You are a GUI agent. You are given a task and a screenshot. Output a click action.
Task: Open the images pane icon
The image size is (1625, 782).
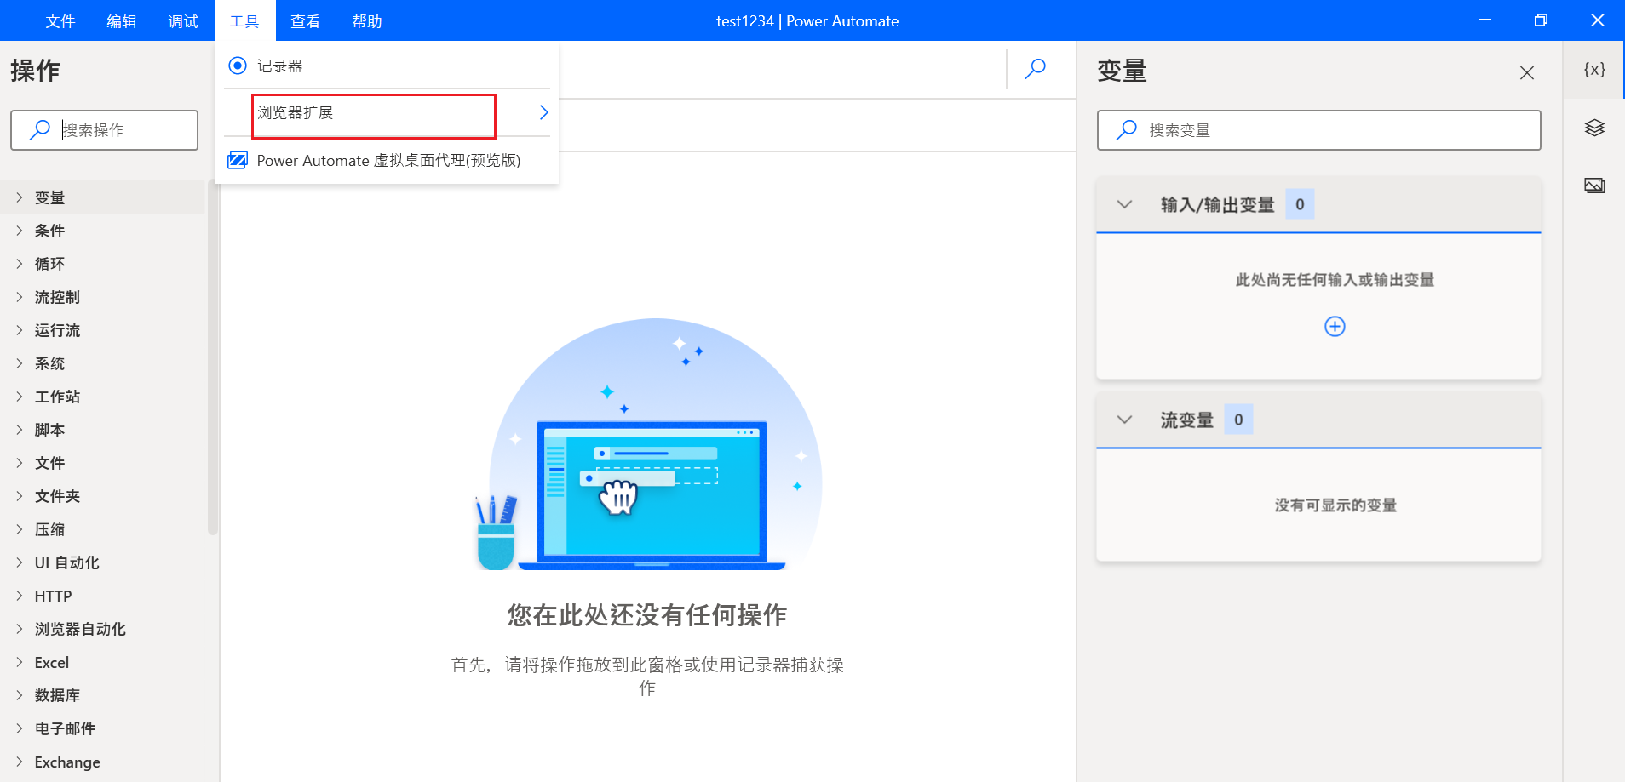[x=1594, y=186]
